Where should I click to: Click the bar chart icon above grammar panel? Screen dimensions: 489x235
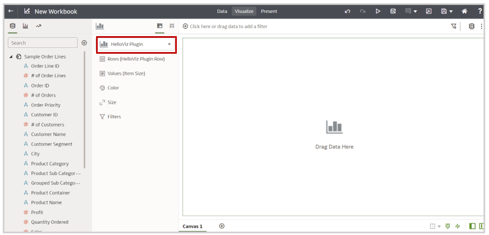pos(99,26)
